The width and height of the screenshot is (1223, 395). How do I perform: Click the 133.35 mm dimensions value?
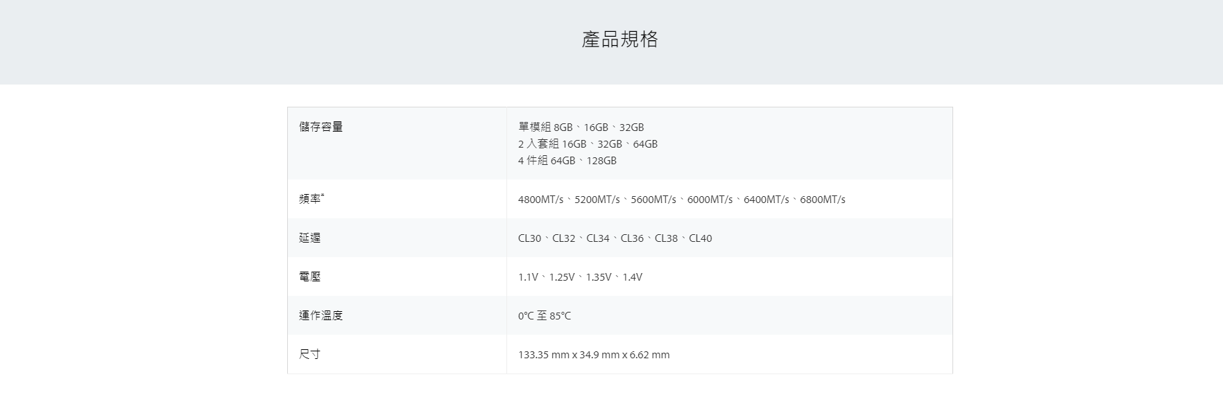click(544, 355)
